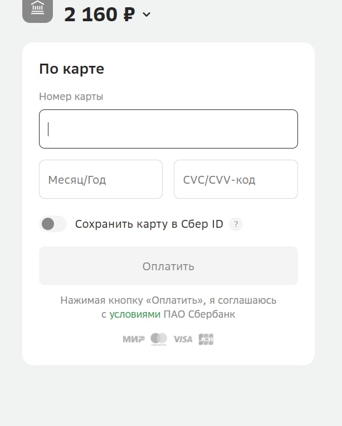Click the bank building icon

coord(37,9)
